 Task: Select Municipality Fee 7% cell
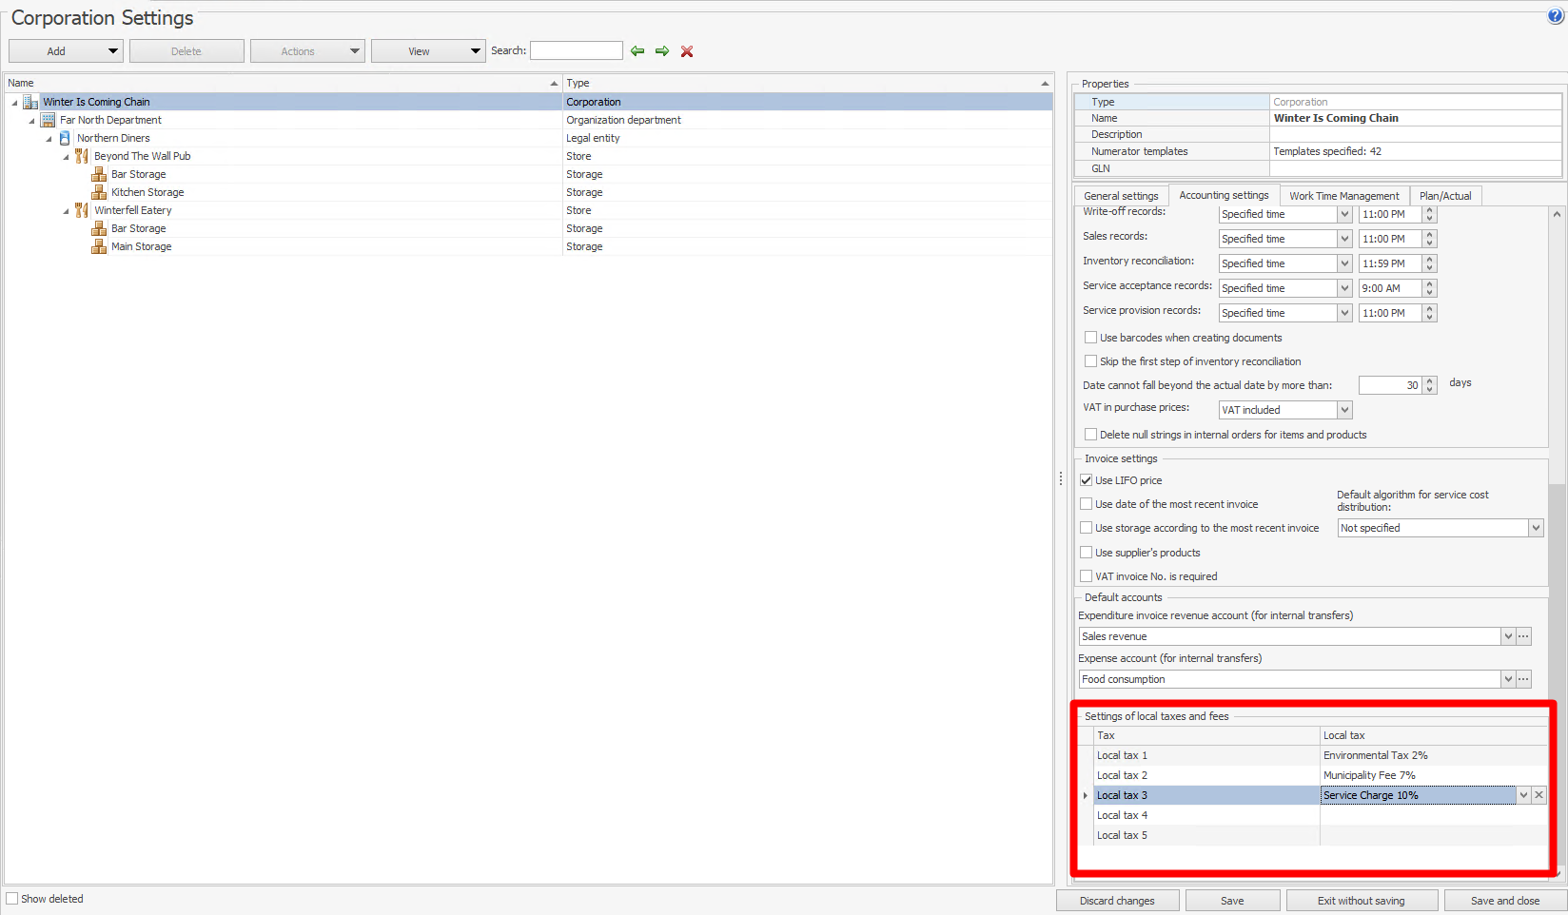pyautogui.click(x=1433, y=775)
